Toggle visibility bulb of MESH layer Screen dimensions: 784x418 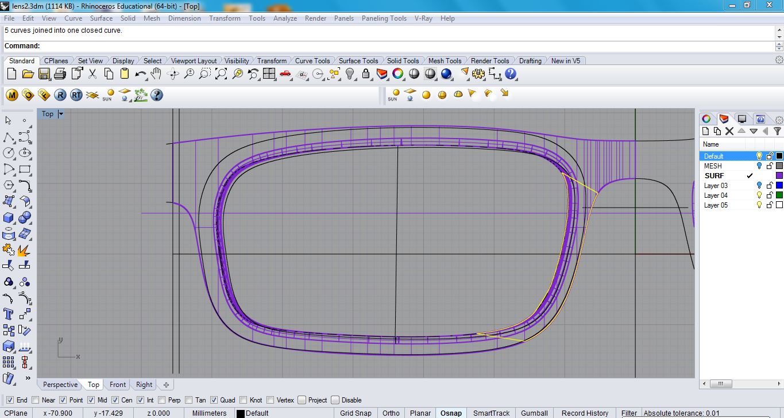759,166
